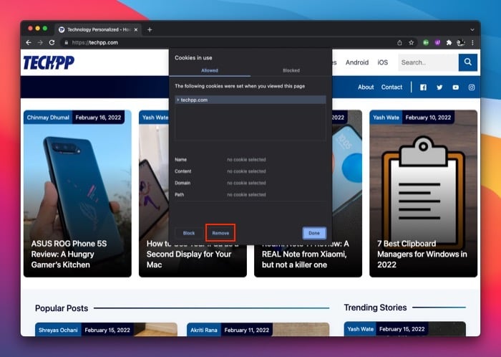Focus the site Search field
This screenshot has width=501, height=357.
click(428, 62)
